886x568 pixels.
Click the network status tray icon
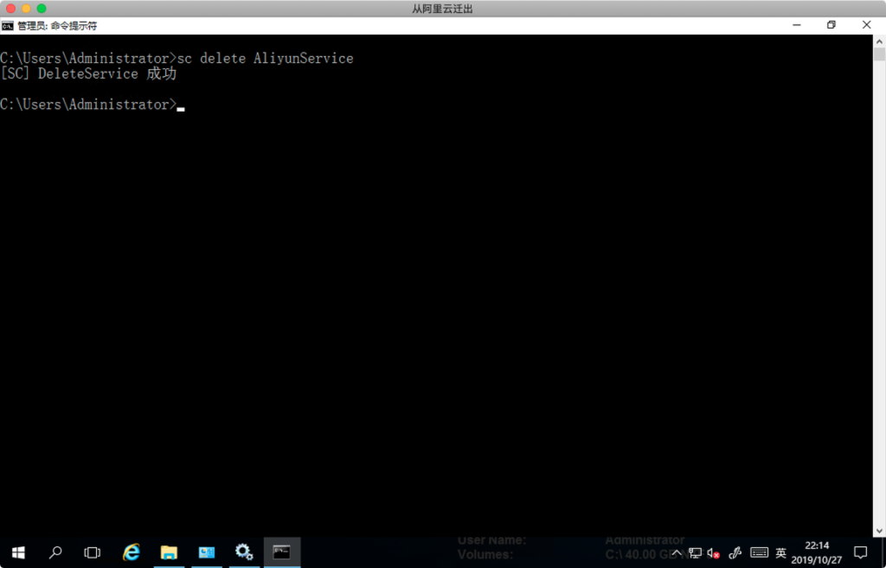click(695, 552)
